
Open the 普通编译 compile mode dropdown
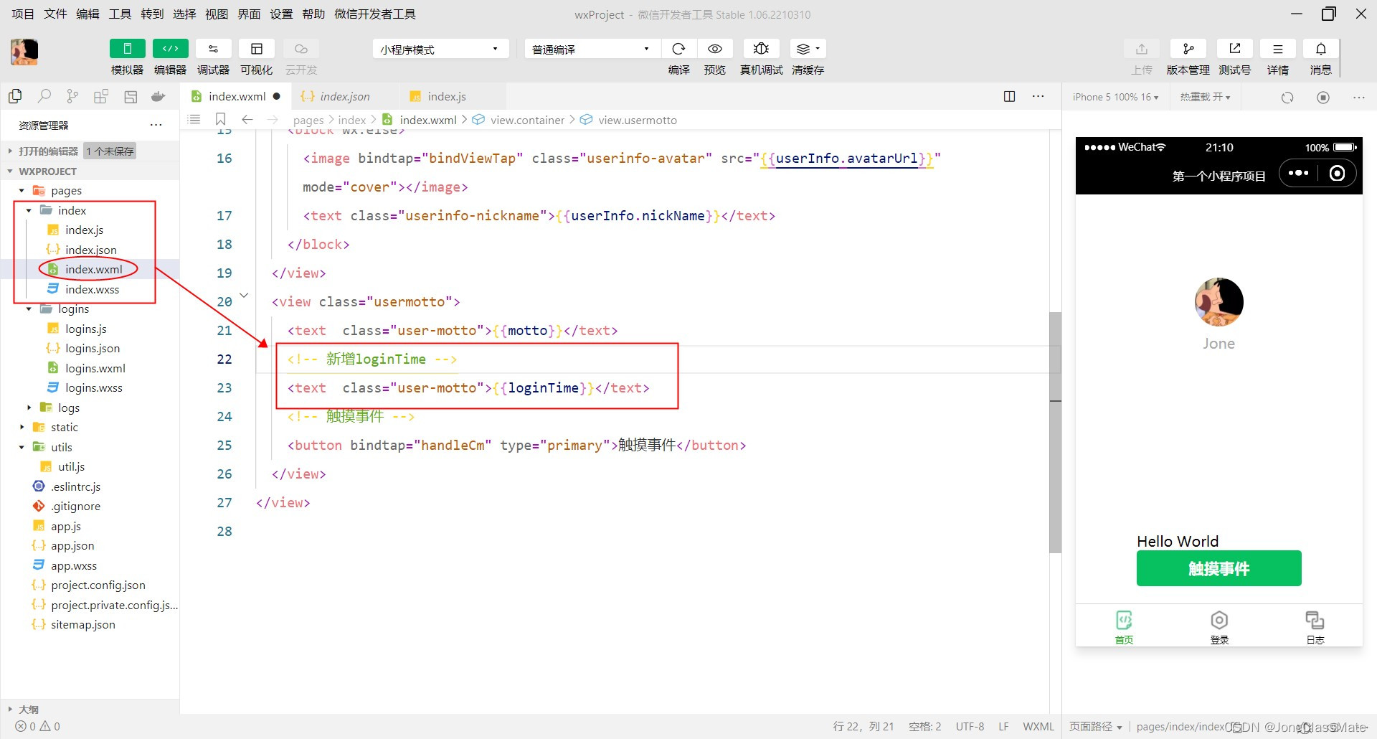click(x=592, y=49)
